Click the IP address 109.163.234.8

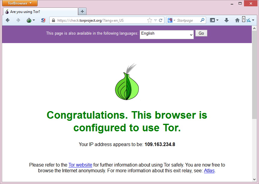point(160,144)
